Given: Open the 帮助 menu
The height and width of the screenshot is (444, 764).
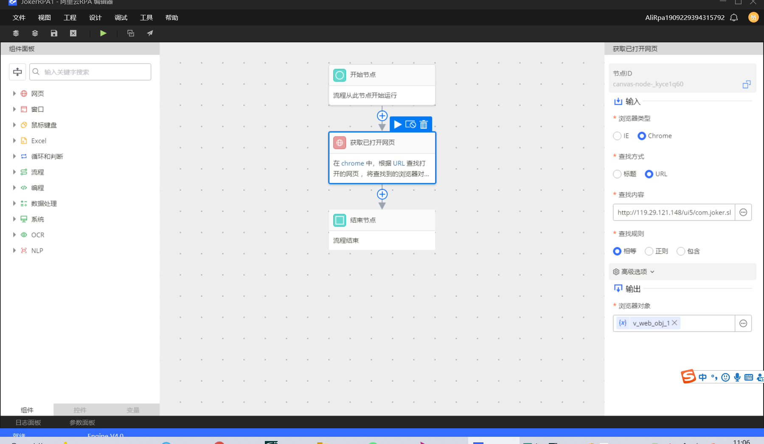Looking at the screenshot, I should pyautogui.click(x=172, y=17).
